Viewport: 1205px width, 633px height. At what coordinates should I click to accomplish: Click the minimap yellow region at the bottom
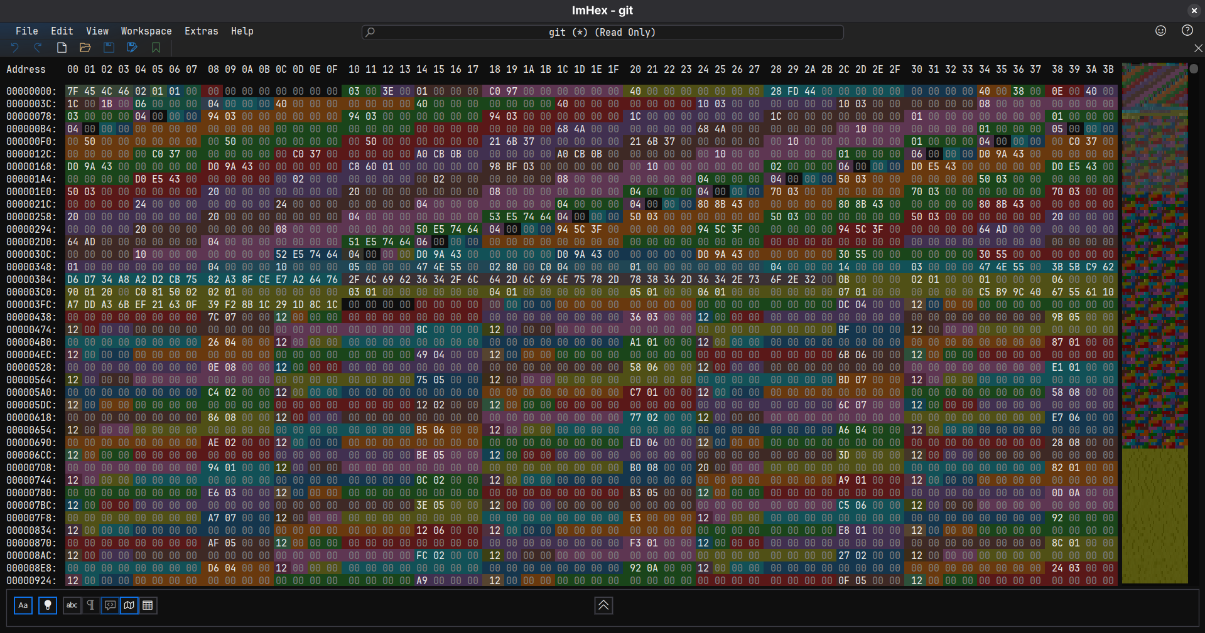click(x=1155, y=516)
